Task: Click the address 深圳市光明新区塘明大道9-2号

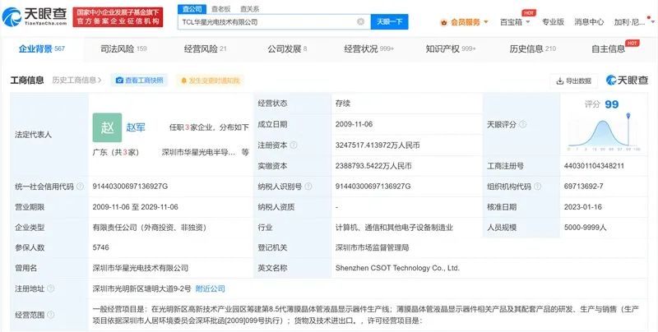Action: click(x=141, y=288)
